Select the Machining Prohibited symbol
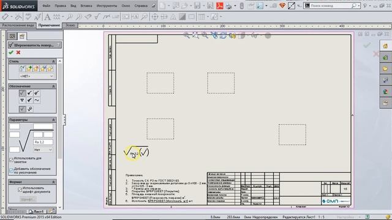This screenshot has height=220, width=392. pos(37,93)
